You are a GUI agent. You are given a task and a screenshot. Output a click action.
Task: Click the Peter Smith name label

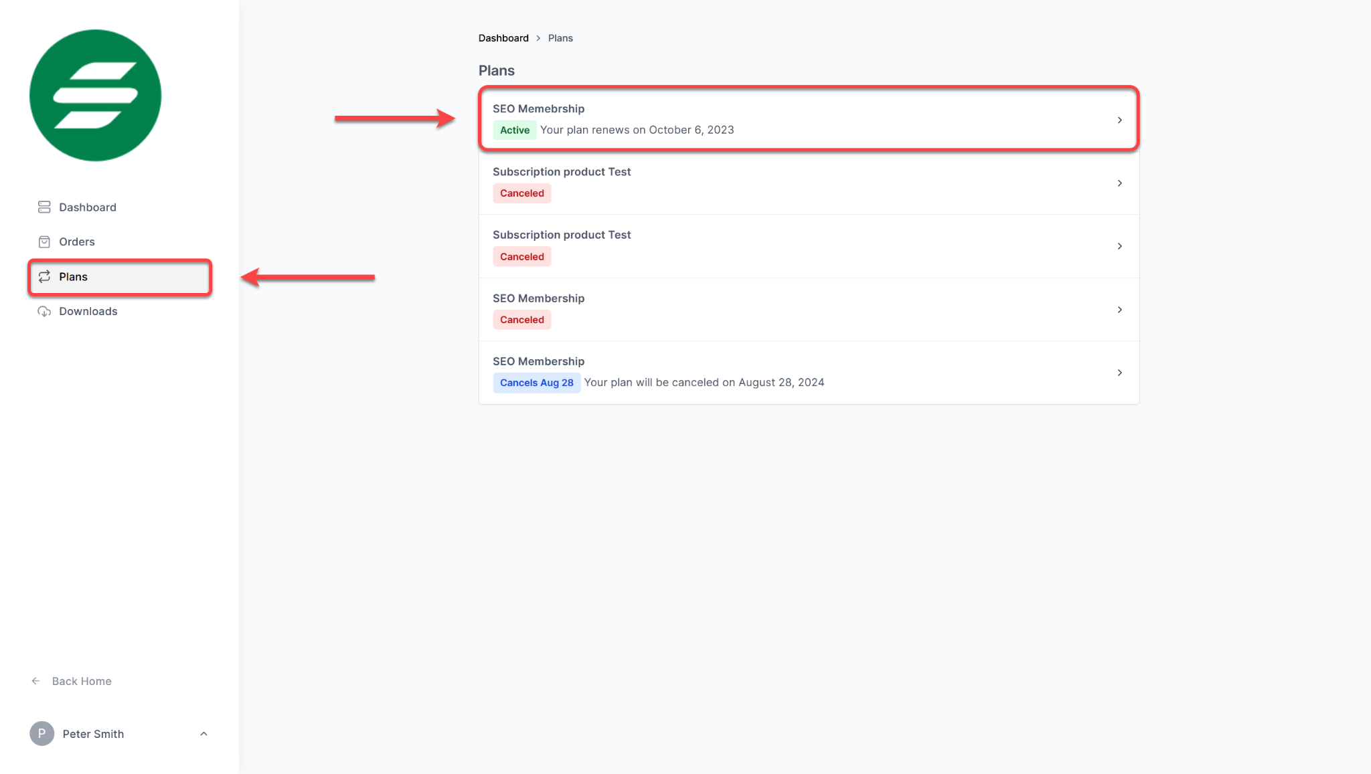coord(93,733)
